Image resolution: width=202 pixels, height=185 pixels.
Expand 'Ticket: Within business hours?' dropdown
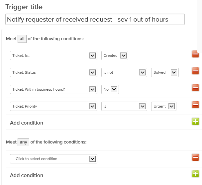coord(53,89)
